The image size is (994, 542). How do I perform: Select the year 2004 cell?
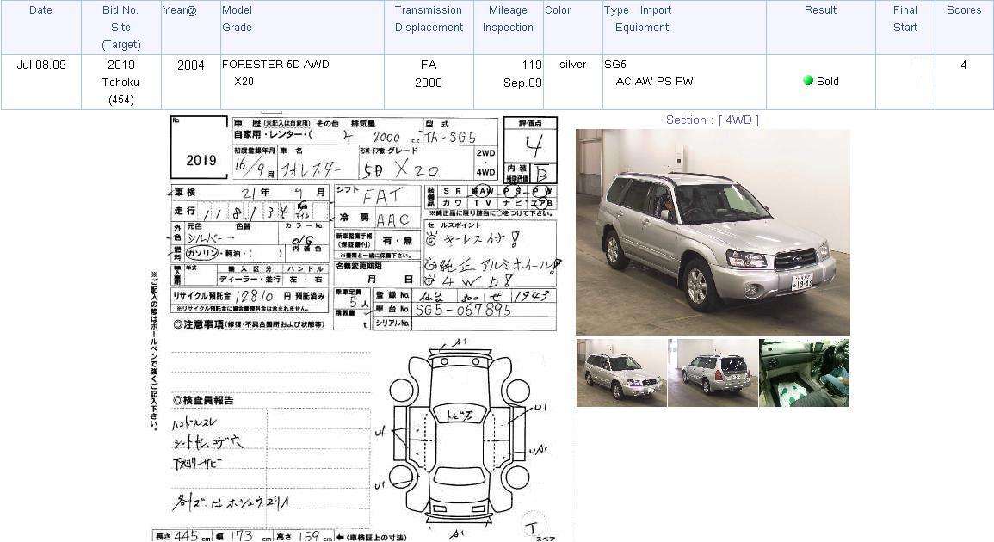[x=191, y=65]
